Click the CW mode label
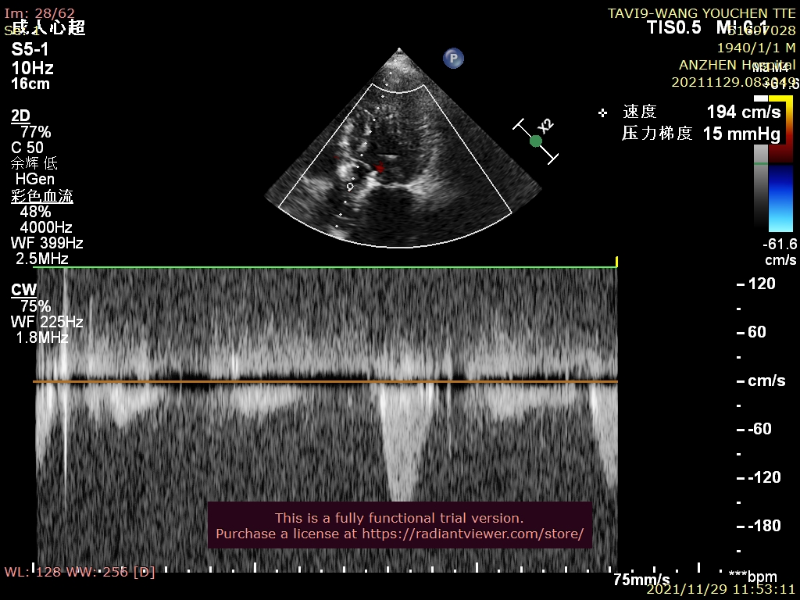The height and width of the screenshot is (600, 800). [x=23, y=290]
